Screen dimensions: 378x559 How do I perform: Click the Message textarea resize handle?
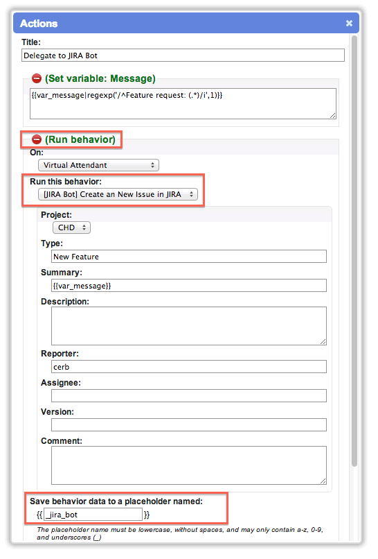coord(333,116)
